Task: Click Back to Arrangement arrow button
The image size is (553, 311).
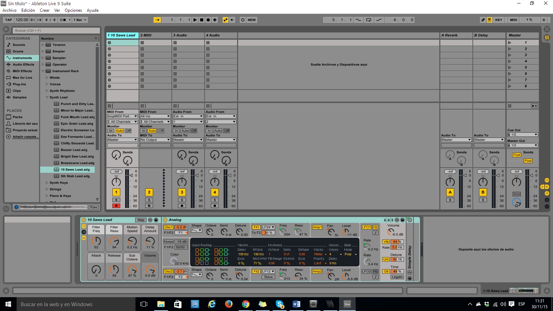Action: [232, 20]
